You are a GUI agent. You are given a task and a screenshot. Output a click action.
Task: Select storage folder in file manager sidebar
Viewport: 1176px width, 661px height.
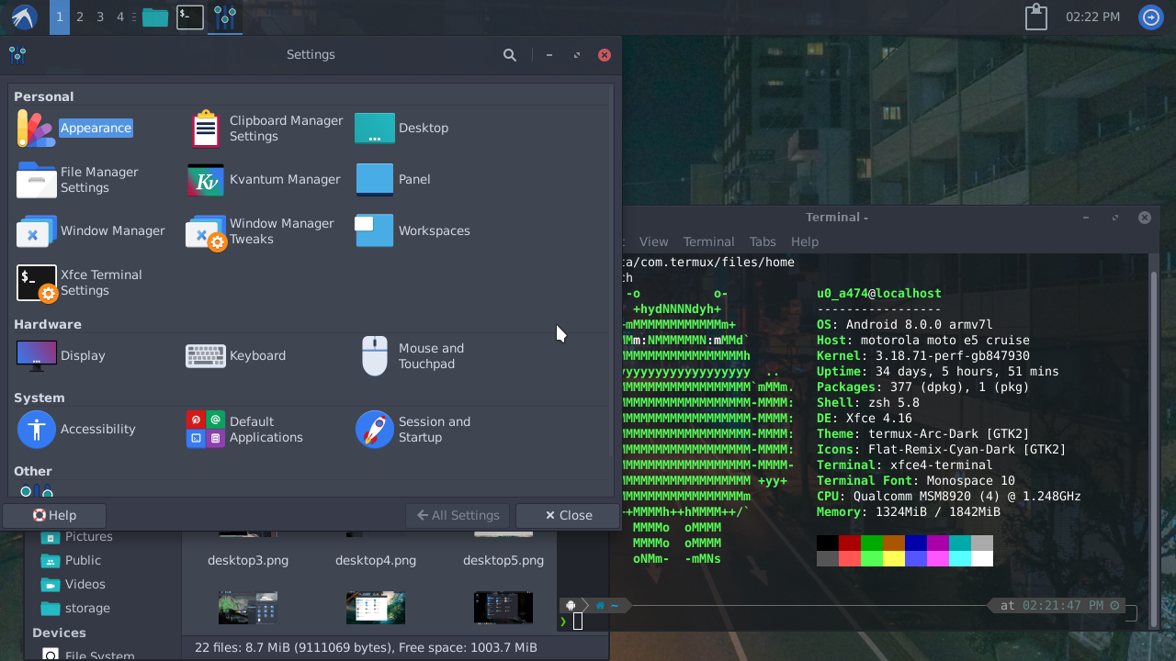(87, 608)
